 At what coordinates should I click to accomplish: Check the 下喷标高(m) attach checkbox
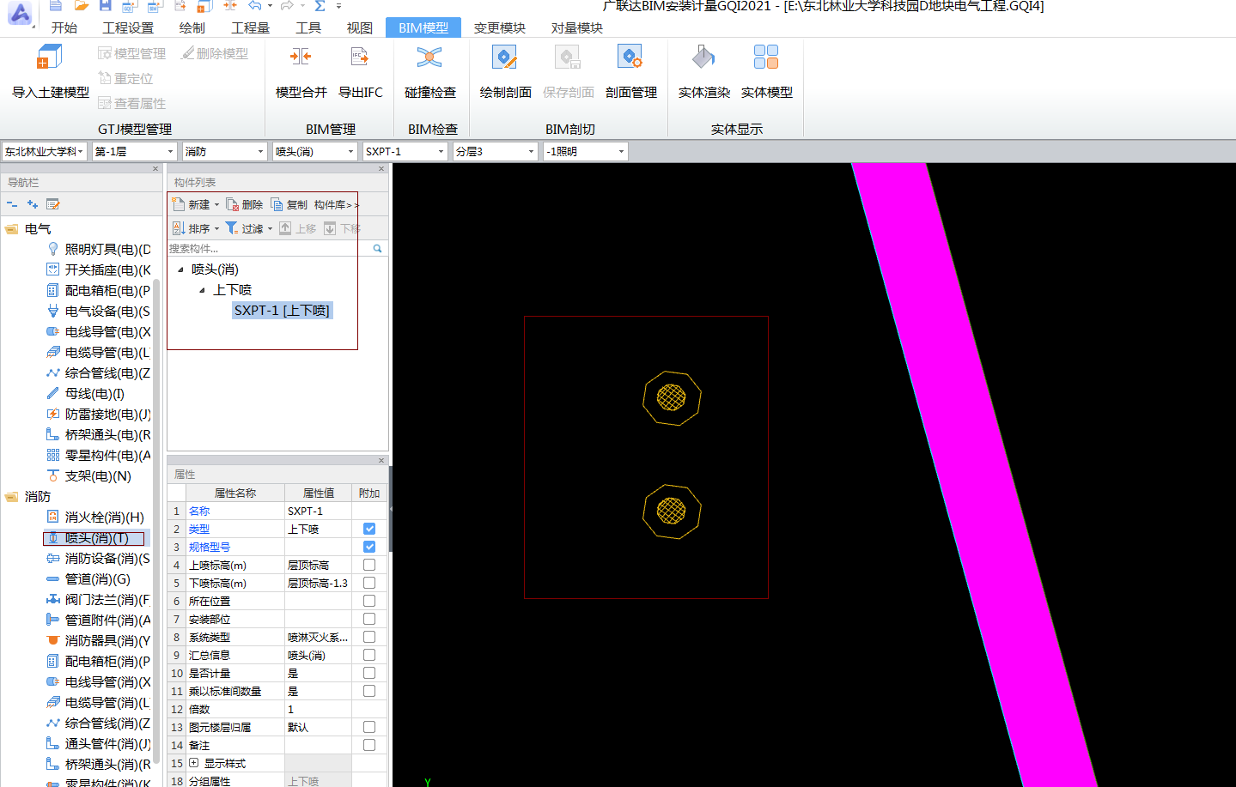pos(369,583)
